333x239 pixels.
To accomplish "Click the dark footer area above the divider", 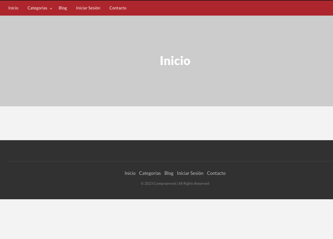I will pyautogui.click(x=167, y=150).
